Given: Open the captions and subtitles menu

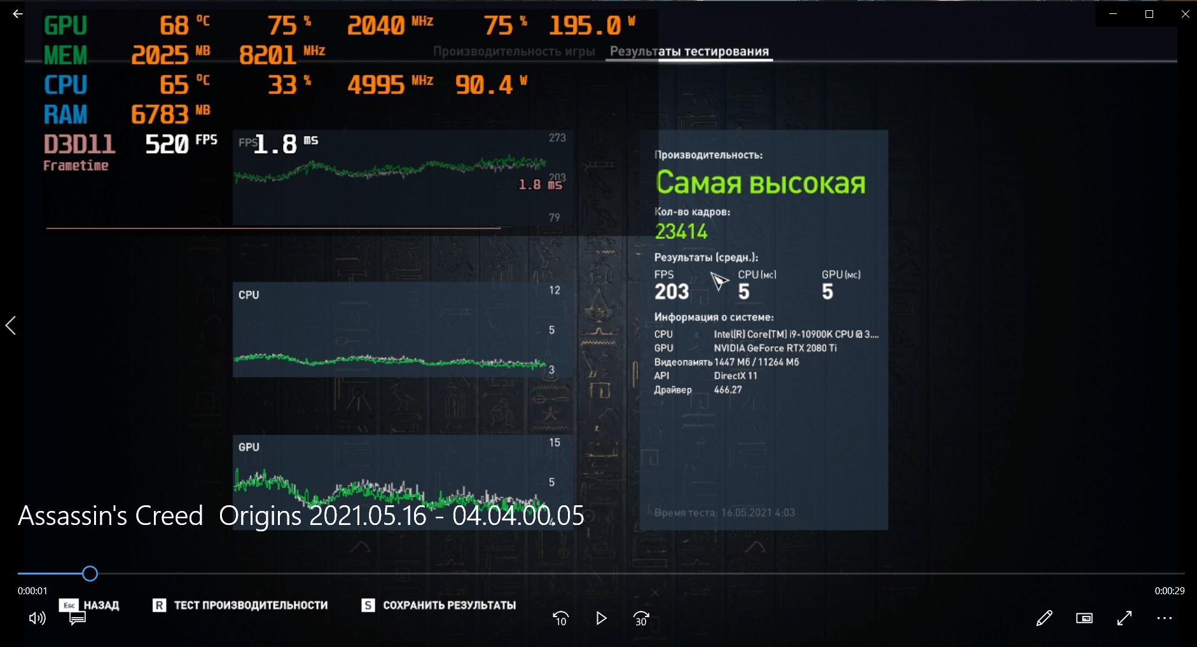Looking at the screenshot, I should pyautogui.click(x=78, y=619).
